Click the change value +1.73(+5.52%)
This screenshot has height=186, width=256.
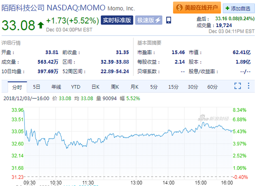point(73,21)
